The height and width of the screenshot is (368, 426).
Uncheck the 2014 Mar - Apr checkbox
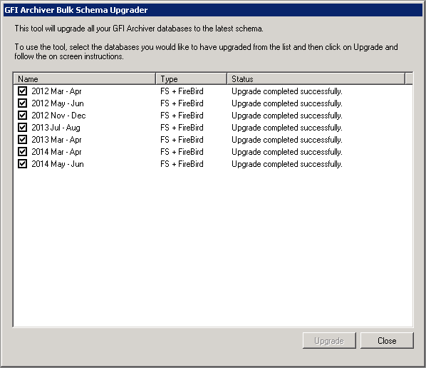(22, 151)
